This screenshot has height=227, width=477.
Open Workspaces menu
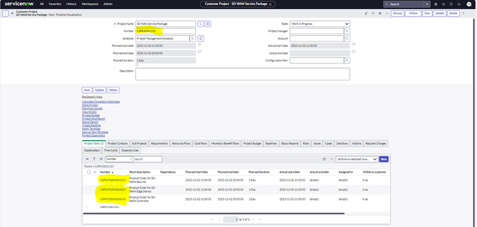(x=90, y=4)
